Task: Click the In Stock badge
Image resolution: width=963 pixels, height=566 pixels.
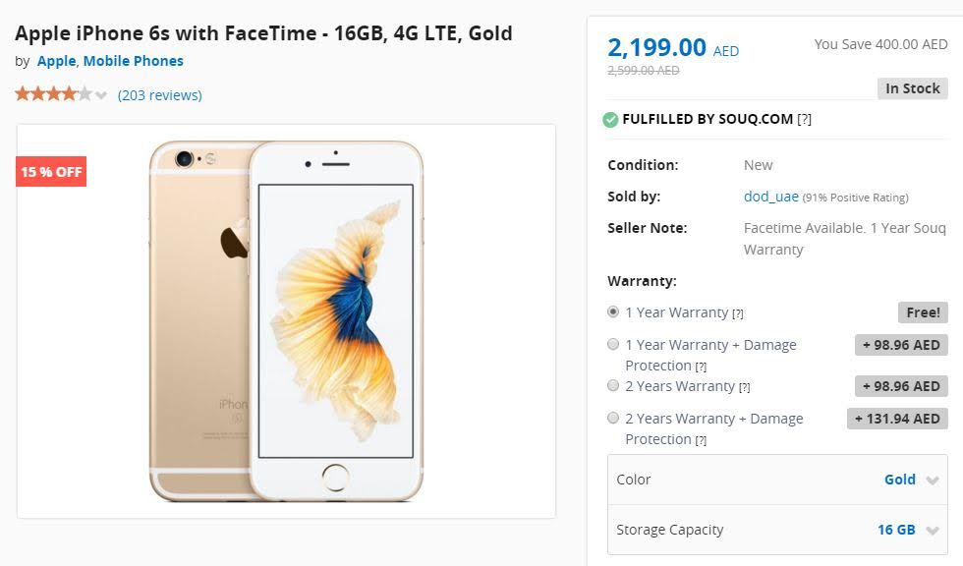Action: coord(912,88)
